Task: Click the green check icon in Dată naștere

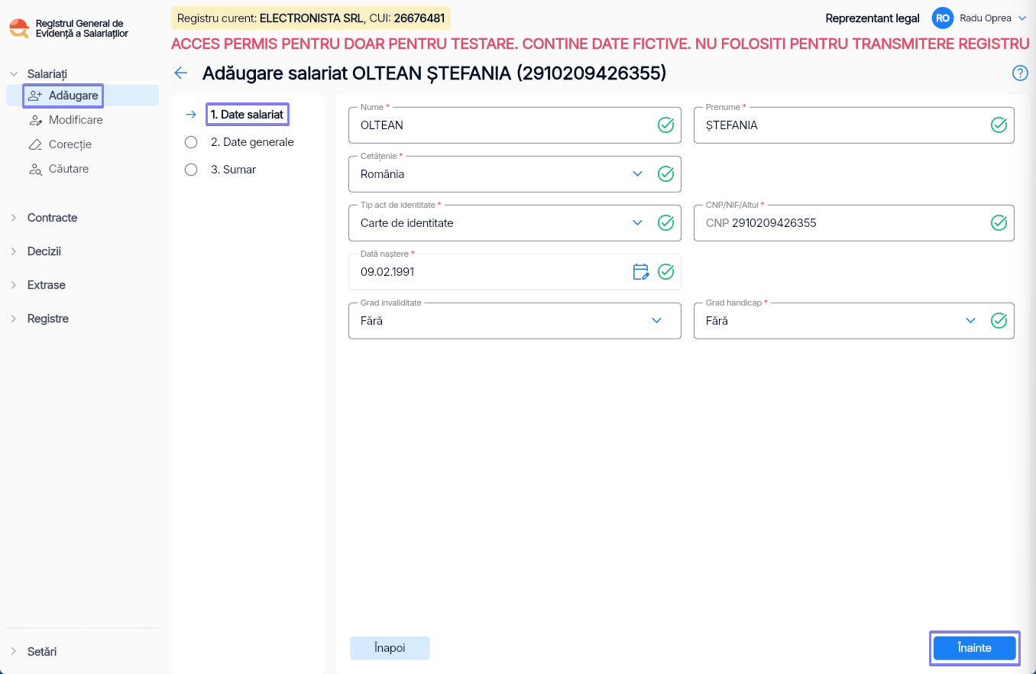Action: click(665, 271)
